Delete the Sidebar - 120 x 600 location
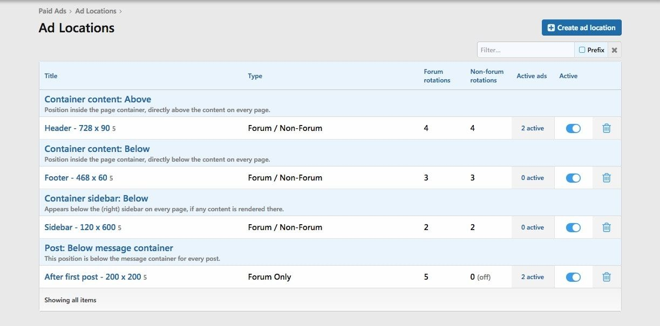 [606, 227]
